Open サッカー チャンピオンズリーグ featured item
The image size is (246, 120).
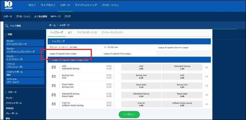click(x=25, y=43)
